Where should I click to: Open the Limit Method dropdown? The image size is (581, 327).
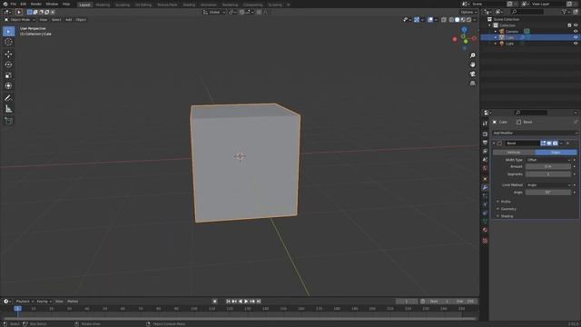tap(548, 184)
